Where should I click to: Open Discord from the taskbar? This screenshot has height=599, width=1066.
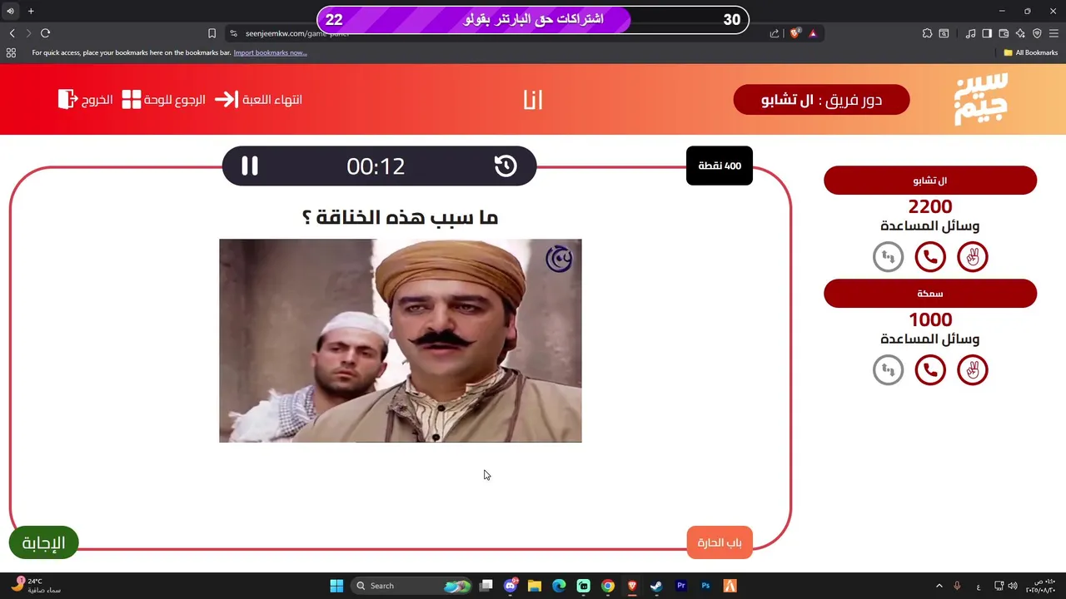[x=511, y=586]
